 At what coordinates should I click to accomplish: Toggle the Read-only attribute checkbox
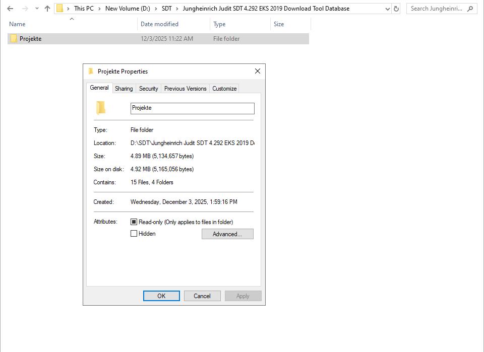[134, 222]
